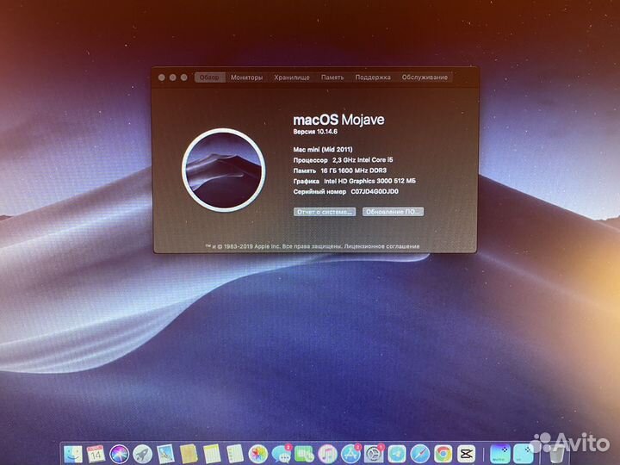Open Mail stamp icon in Dock
620x465 pixels.
[165, 454]
